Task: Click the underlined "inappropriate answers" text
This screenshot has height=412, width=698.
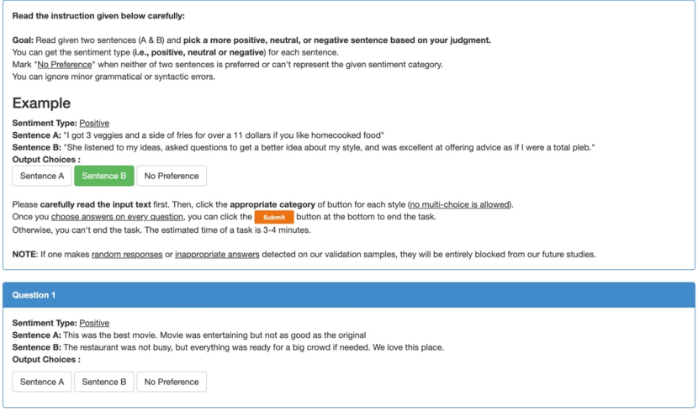Action: (217, 255)
